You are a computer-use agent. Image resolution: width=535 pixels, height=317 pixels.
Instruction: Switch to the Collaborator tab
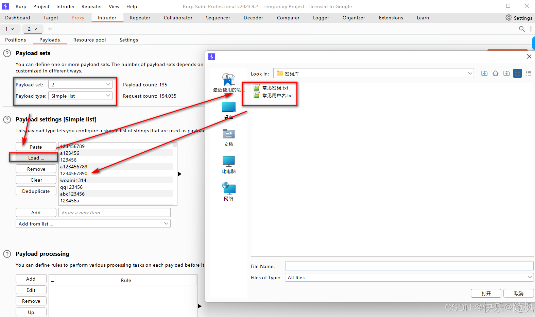(x=178, y=18)
